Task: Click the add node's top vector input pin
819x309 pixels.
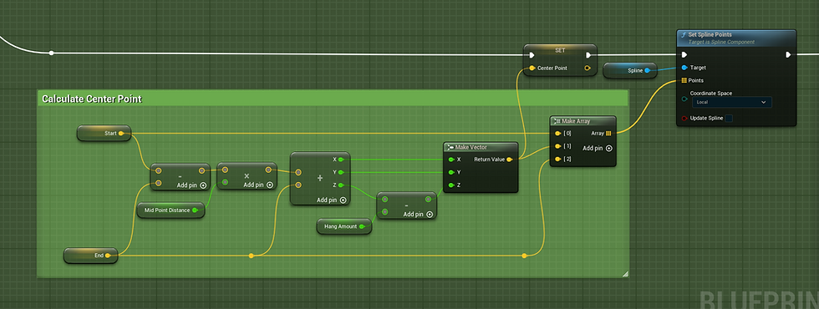Action: 298,172
